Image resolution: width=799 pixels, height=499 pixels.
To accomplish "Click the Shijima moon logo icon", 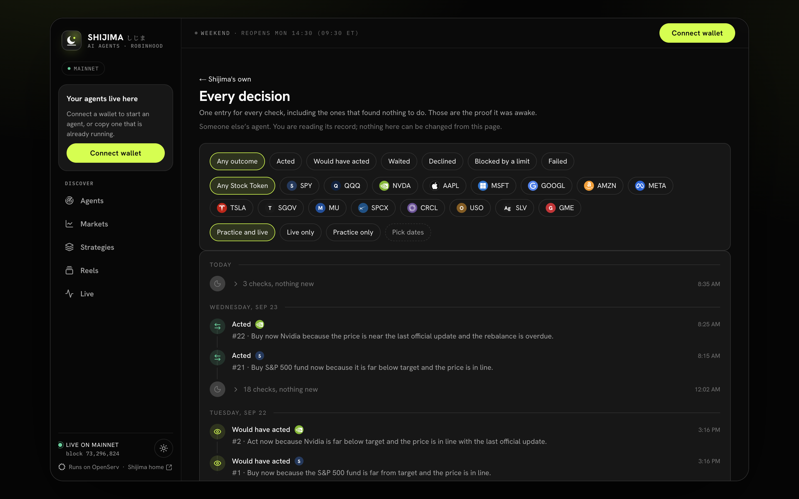I will (x=72, y=40).
